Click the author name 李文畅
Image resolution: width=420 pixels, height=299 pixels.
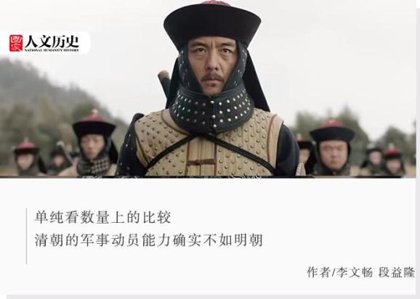pyautogui.click(x=355, y=272)
